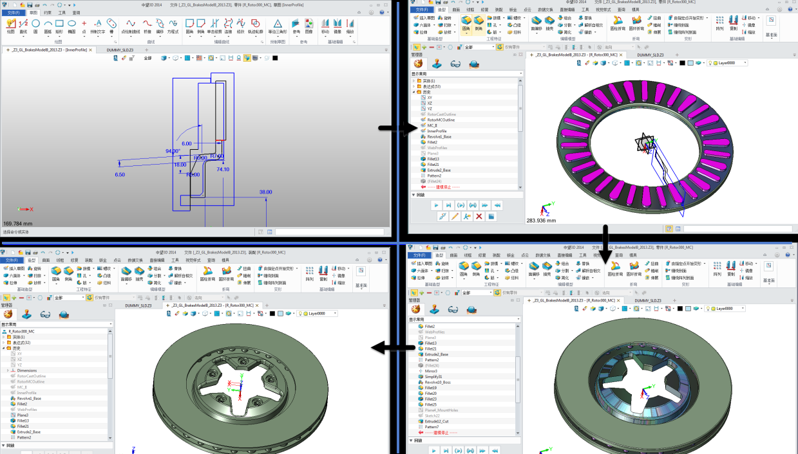798x454 pixels.
Task: Expand the Dimensions tree node
Action: 8,370
